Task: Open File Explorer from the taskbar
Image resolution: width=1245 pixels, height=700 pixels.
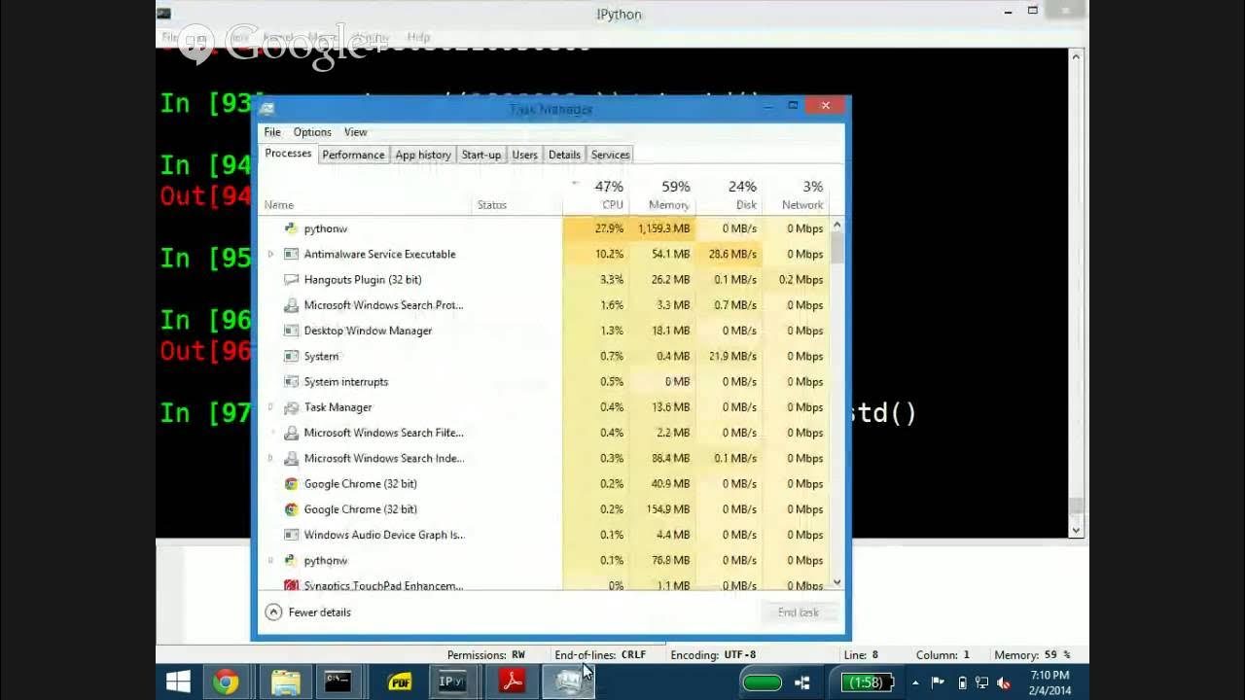Action: coord(285,682)
